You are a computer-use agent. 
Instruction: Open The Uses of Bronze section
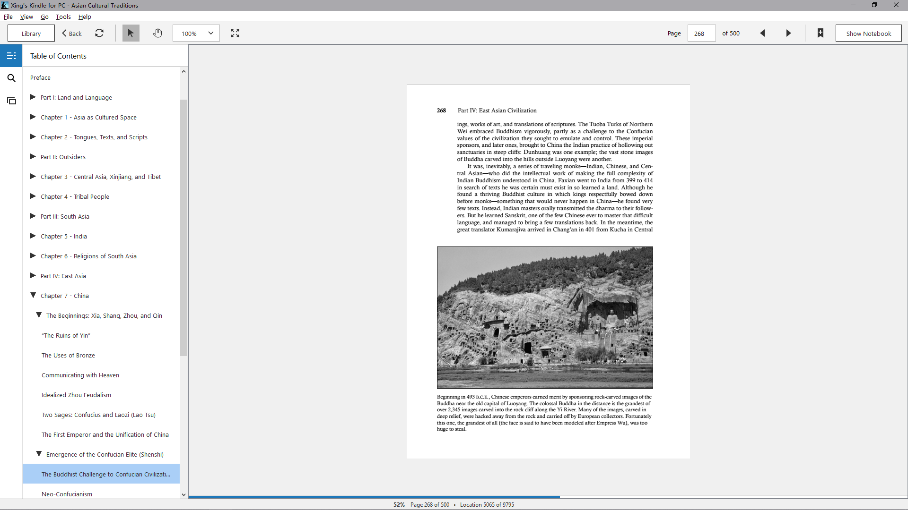point(68,355)
